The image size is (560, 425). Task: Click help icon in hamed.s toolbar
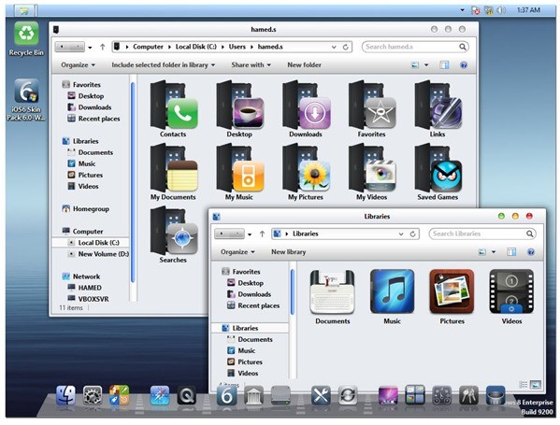click(x=464, y=65)
